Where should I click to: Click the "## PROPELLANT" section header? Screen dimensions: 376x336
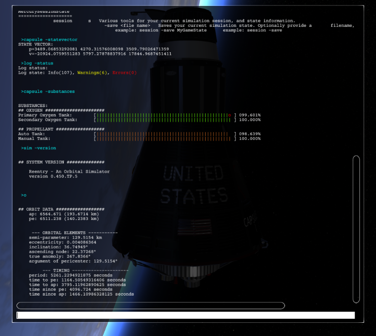point(61,129)
